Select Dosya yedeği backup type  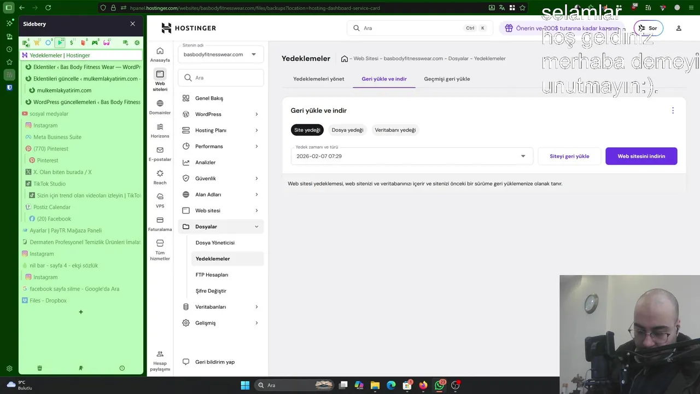347,130
